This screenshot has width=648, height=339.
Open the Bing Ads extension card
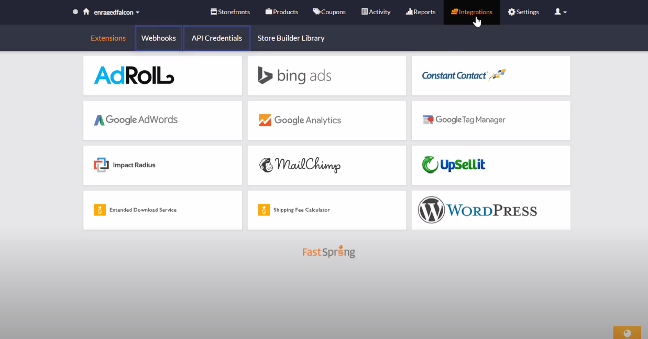pos(327,75)
